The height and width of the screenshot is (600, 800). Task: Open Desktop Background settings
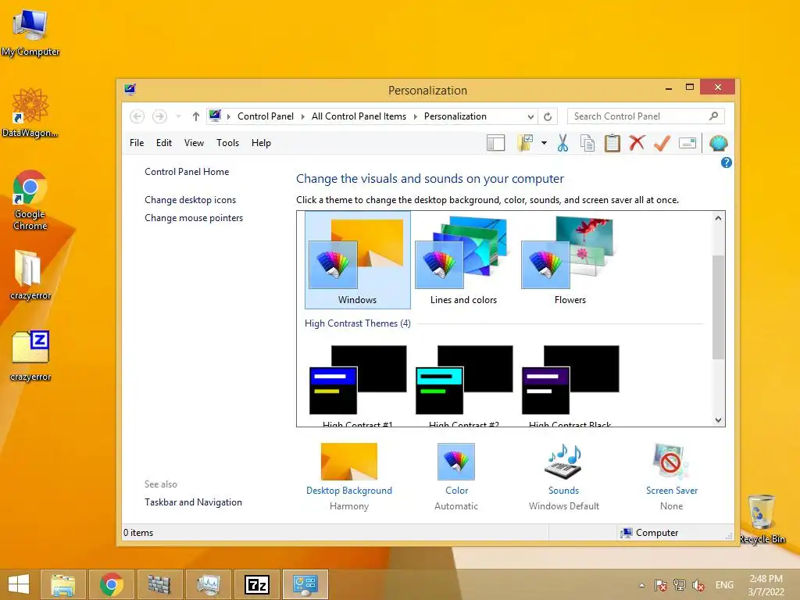click(349, 477)
